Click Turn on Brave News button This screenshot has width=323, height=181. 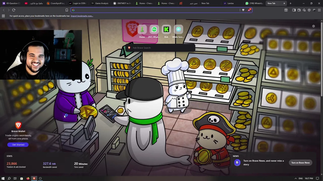(x=301, y=163)
